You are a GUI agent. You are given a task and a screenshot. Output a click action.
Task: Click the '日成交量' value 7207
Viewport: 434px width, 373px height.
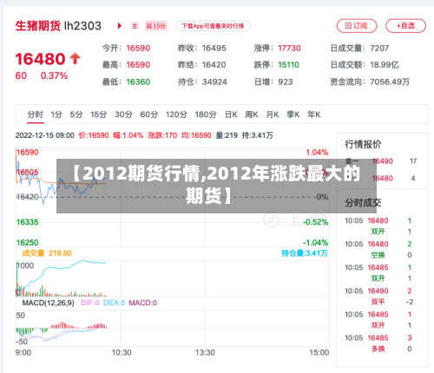379,48
